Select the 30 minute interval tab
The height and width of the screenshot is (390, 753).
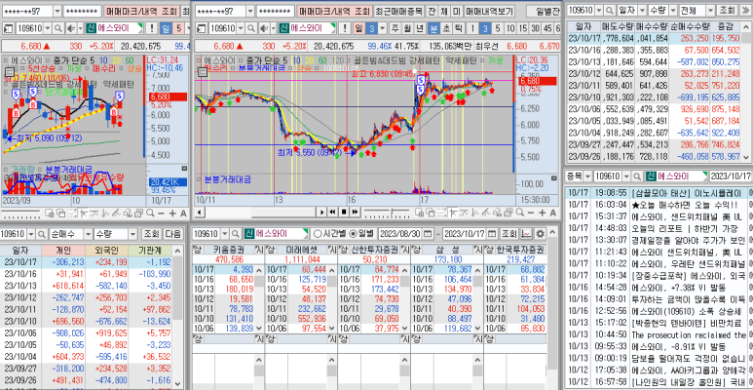click(536, 28)
